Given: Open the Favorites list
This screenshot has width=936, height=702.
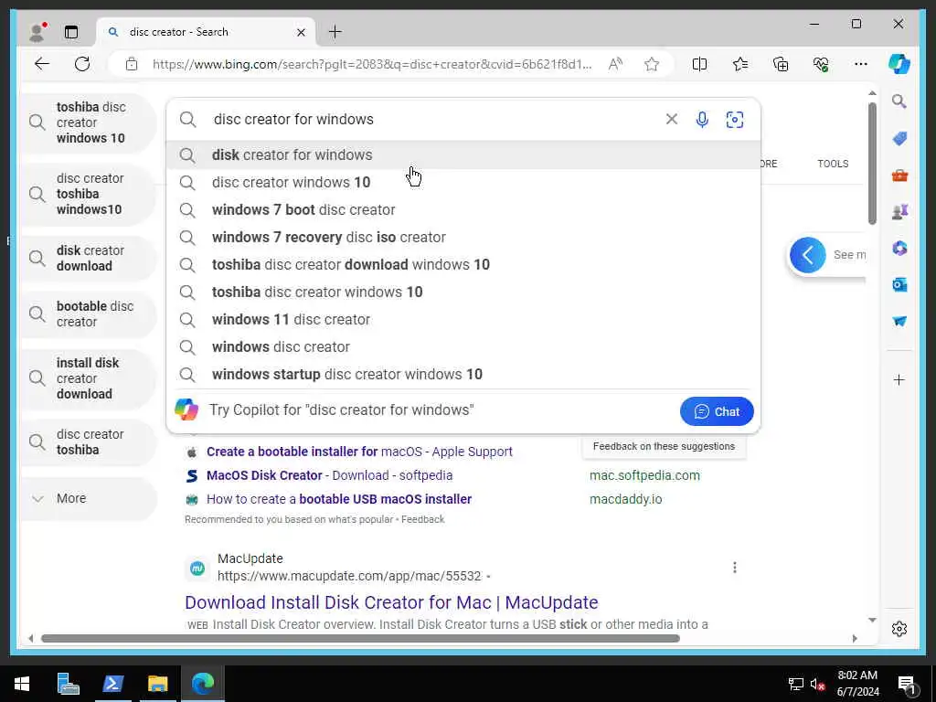Looking at the screenshot, I should pyautogui.click(x=740, y=64).
